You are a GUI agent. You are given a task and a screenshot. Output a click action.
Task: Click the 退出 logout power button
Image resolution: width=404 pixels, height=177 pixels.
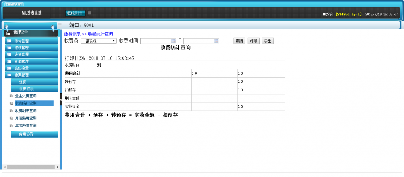[x=75, y=13]
